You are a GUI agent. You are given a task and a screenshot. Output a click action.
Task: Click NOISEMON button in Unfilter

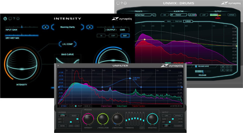point(178,126)
